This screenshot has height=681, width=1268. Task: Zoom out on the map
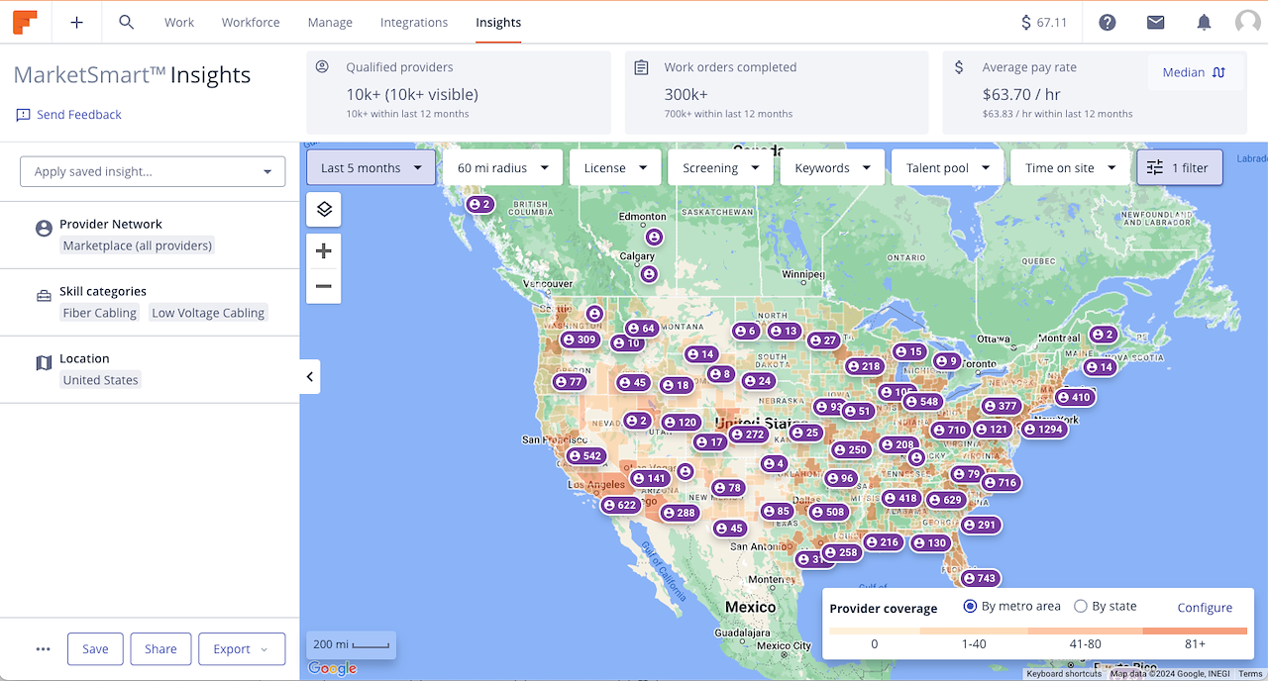(x=324, y=287)
